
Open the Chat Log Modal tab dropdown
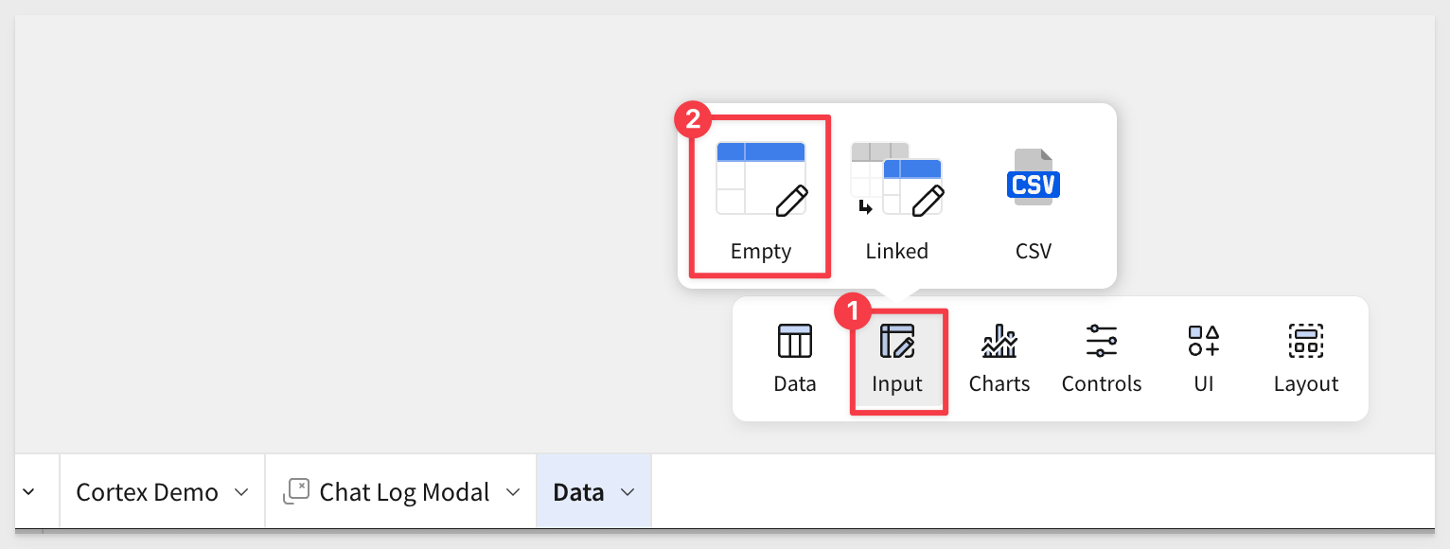point(513,492)
